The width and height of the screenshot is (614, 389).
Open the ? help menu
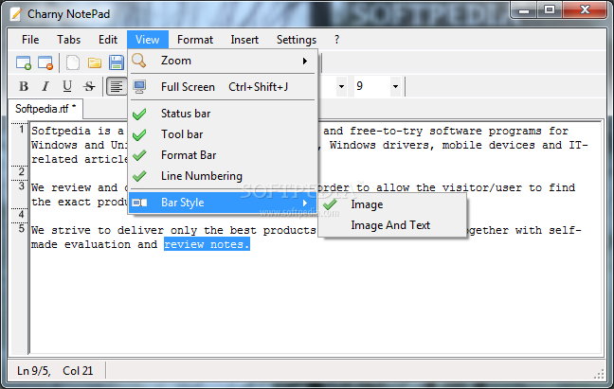(x=336, y=40)
